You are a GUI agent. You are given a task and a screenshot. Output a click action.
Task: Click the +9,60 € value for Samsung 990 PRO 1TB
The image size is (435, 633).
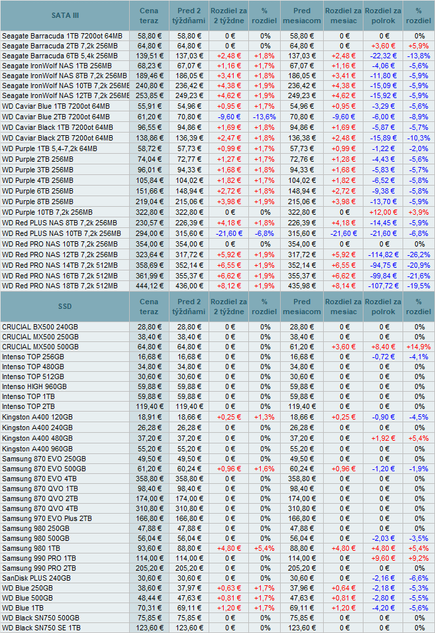point(383,558)
